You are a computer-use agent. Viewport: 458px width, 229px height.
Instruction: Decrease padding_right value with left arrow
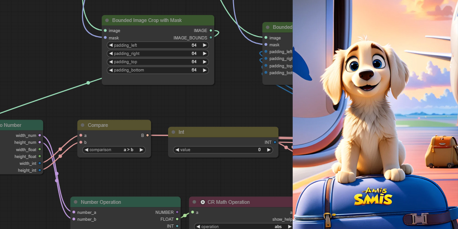click(x=111, y=54)
